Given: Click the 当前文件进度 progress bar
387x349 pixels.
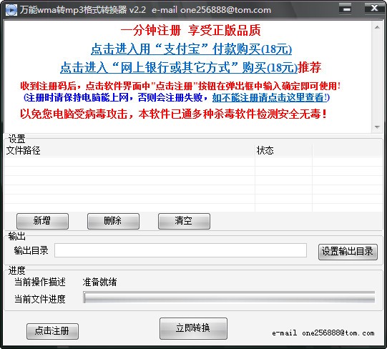Looking at the screenshot, I should [x=230, y=298].
